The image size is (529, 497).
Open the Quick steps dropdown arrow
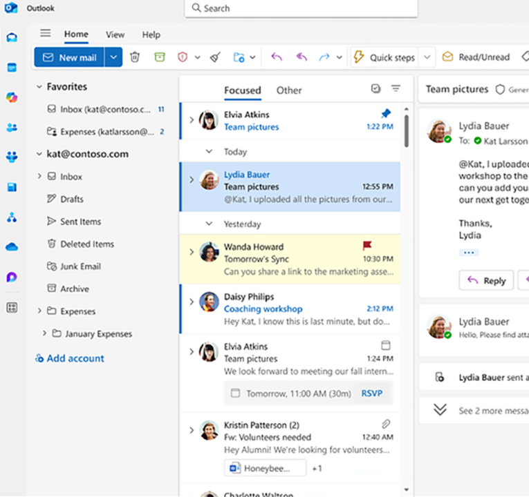[427, 57]
